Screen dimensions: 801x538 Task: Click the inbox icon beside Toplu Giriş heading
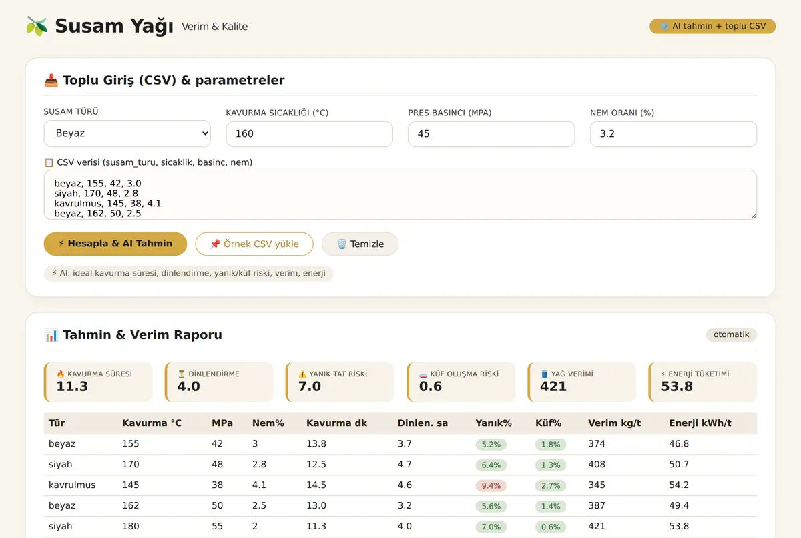[x=51, y=81]
